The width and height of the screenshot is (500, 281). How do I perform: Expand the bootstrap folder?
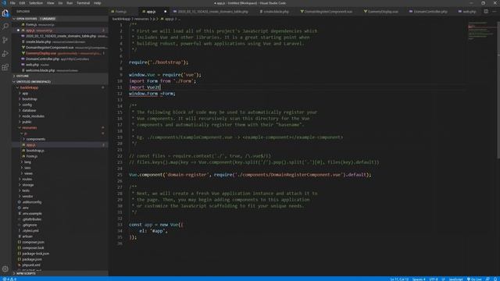[60, 99]
